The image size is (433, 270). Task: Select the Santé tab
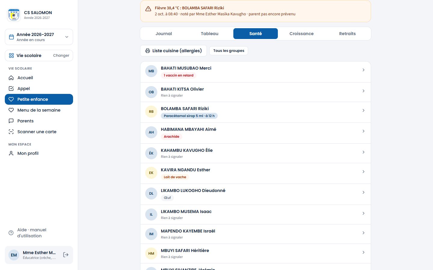click(x=256, y=34)
